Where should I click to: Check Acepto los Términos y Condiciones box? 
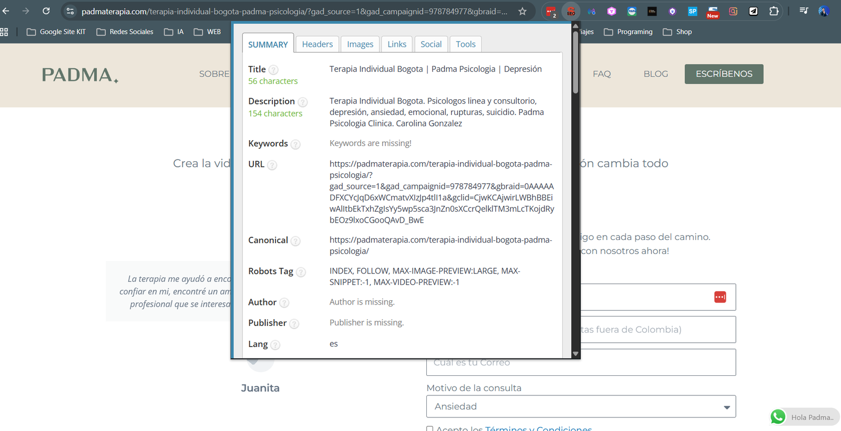430,429
